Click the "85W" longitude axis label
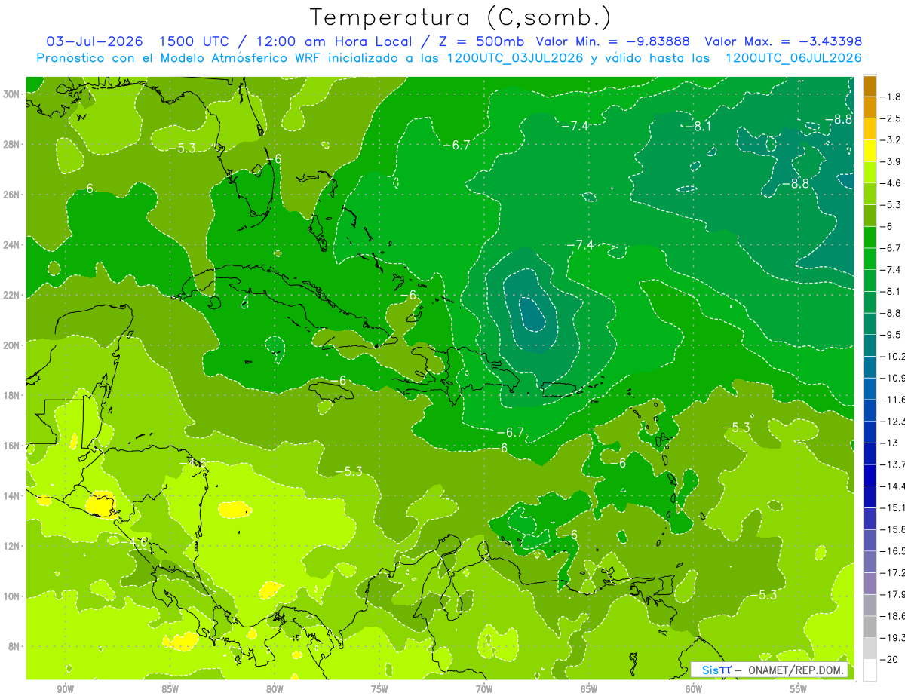Screen dimensions: 905x699 pyautogui.click(x=170, y=689)
